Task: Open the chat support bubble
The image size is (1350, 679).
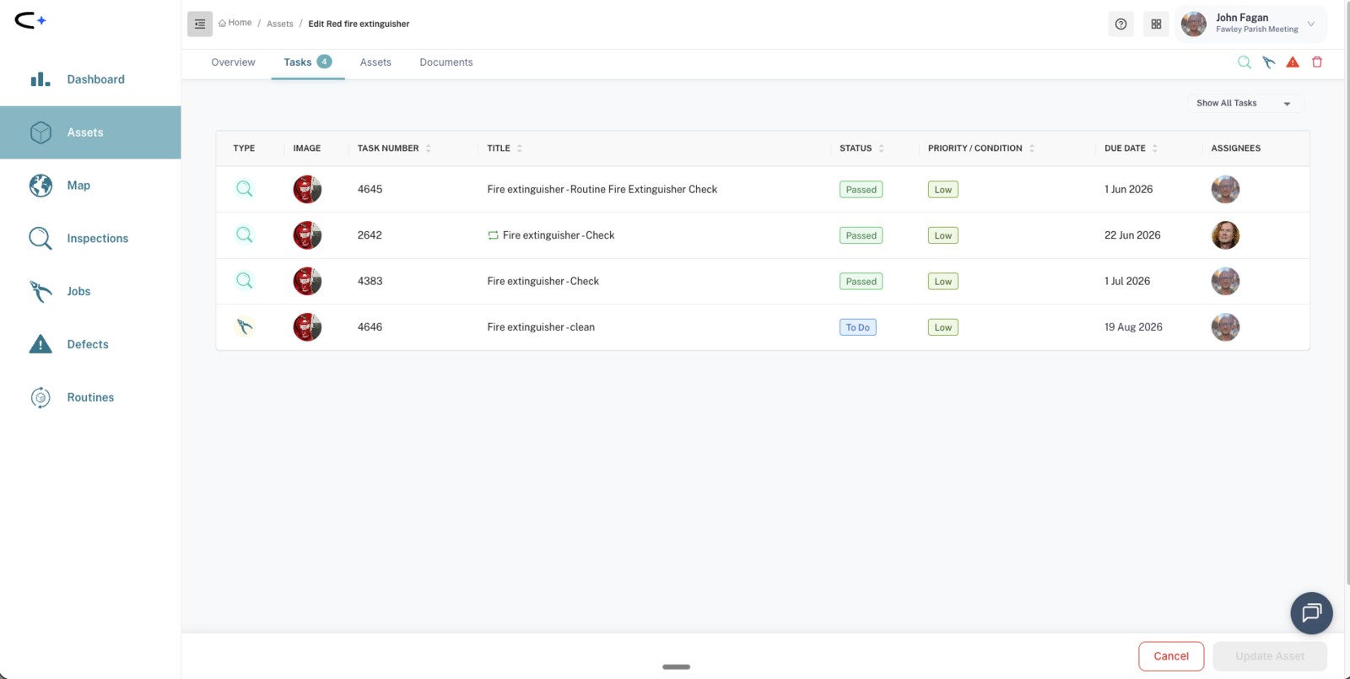Action: [1311, 613]
